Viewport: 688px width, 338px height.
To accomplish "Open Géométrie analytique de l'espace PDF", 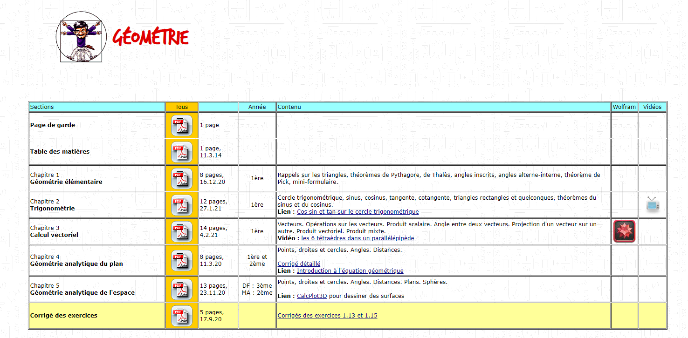I will pyautogui.click(x=181, y=289).
